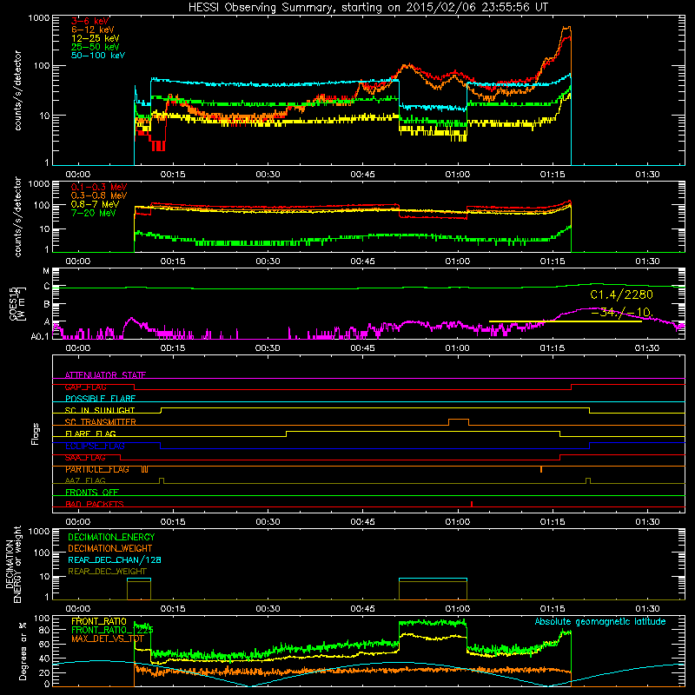Click the Absolute geomagnetic latitude label

tap(600, 622)
